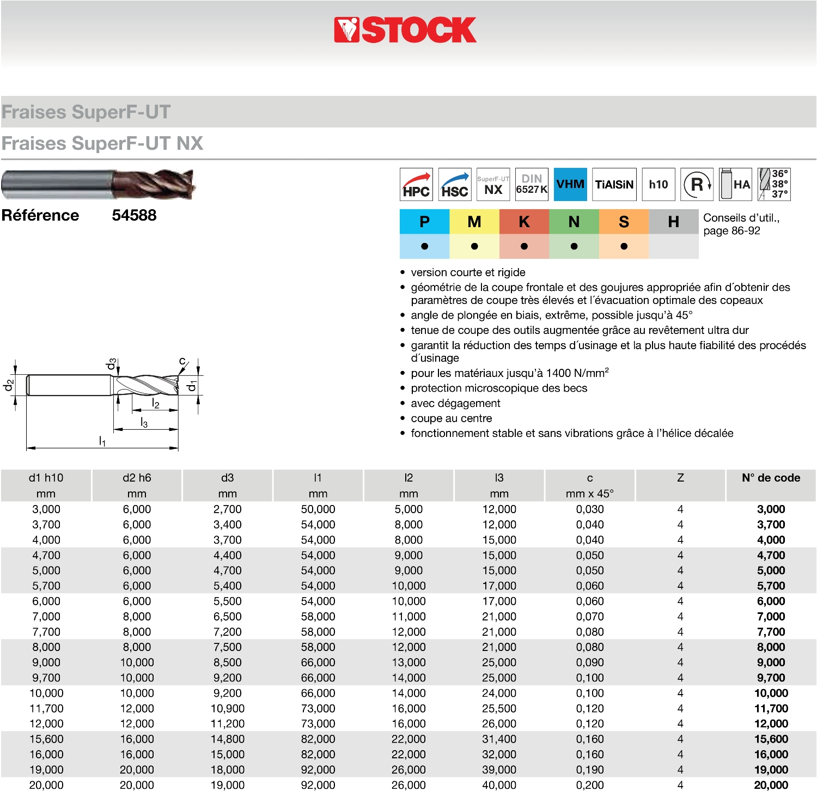The image size is (817, 797).
Task: Click code number 4,700 in bold
Action: coord(771,555)
